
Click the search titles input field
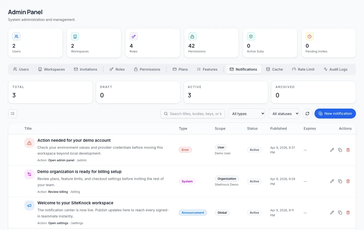point(193,114)
